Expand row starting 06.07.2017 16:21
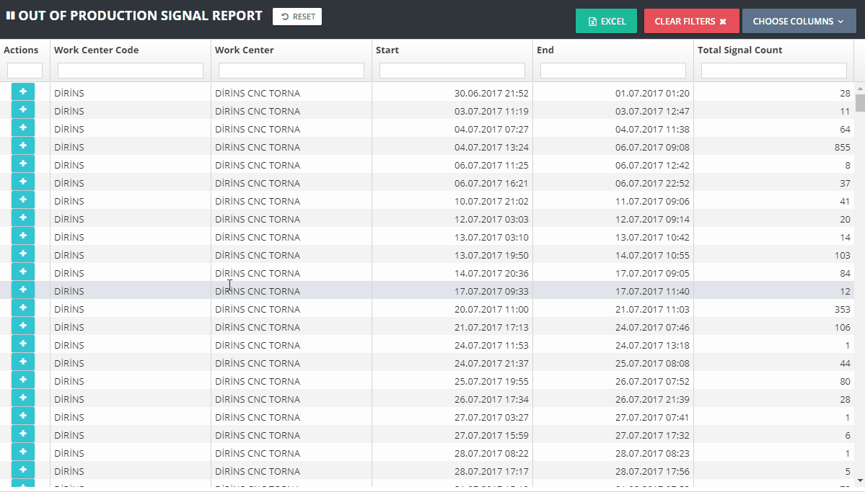The width and height of the screenshot is (865, 492). pyautogui.click(x=23, y=182)
